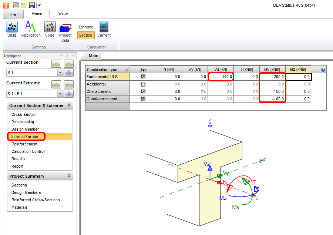Switch to the View ribbon tab
333x235 pixels.
point(63,14)
